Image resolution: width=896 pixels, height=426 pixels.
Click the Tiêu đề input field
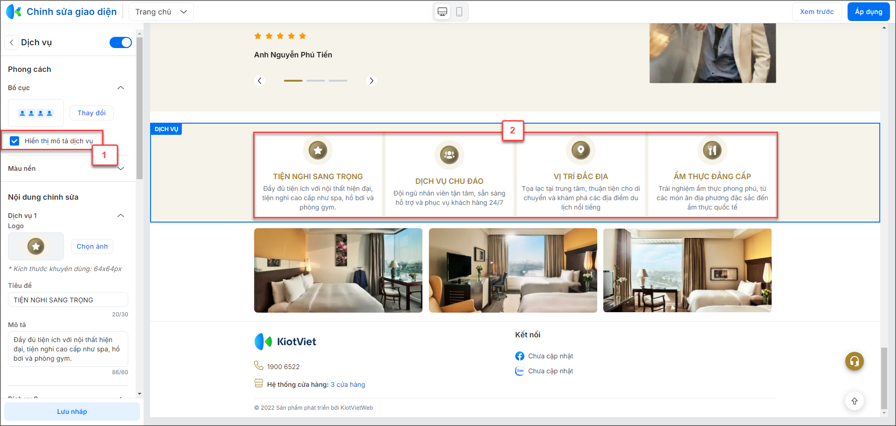[x=68, y=300]
